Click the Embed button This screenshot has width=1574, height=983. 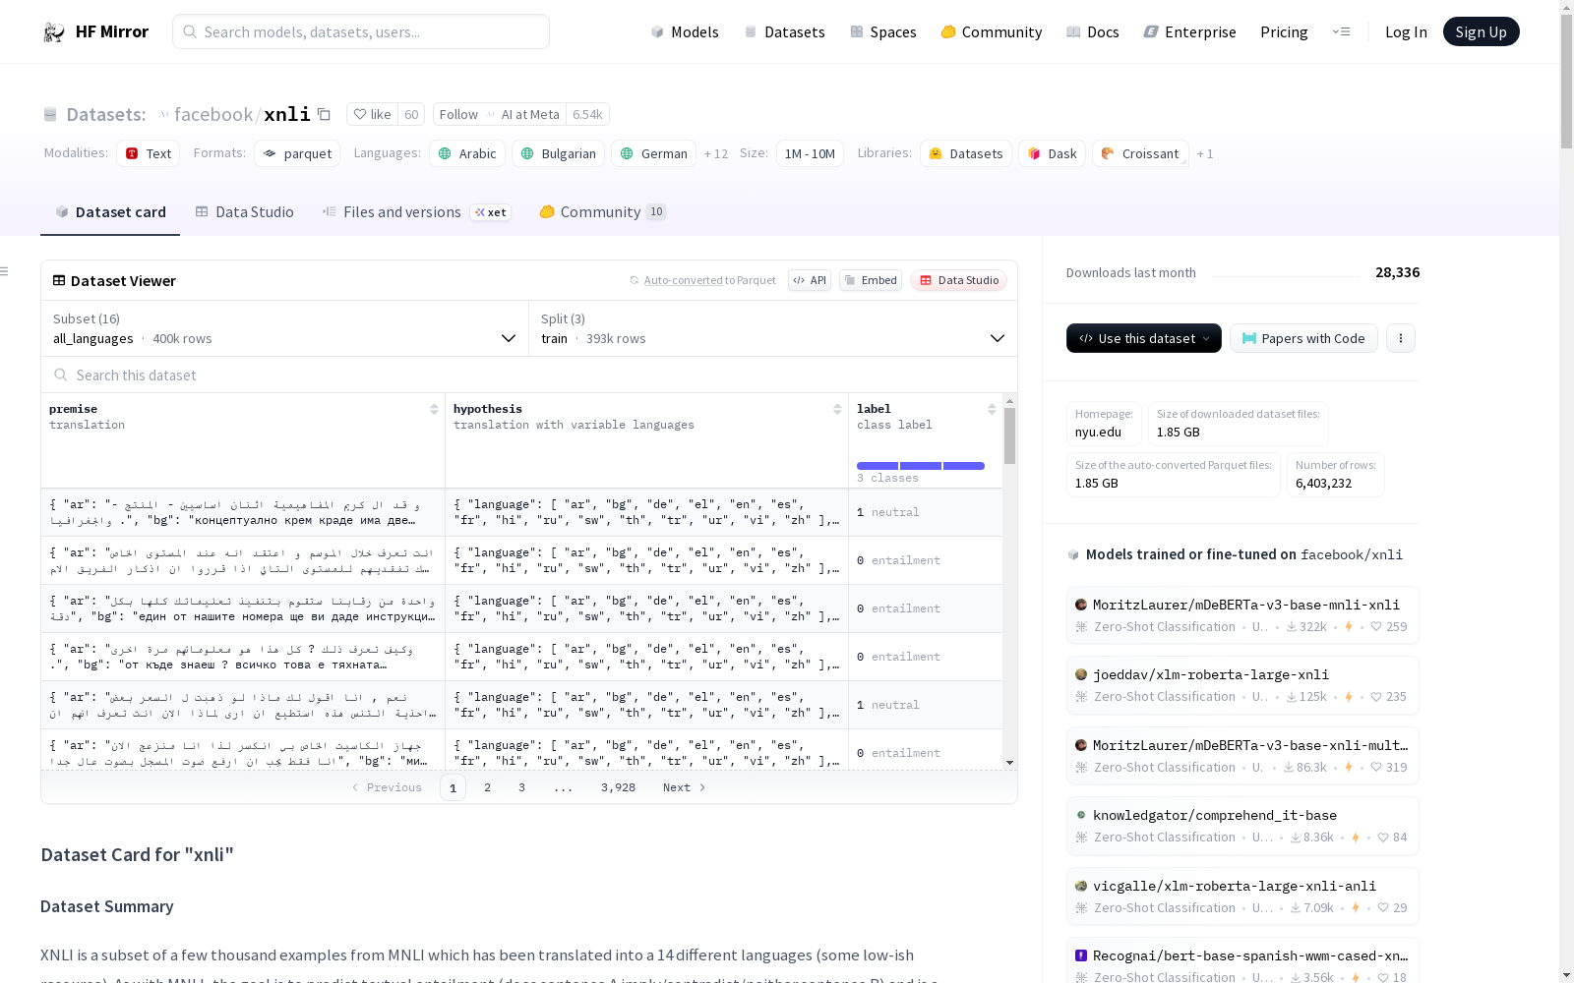click(871, 280)
